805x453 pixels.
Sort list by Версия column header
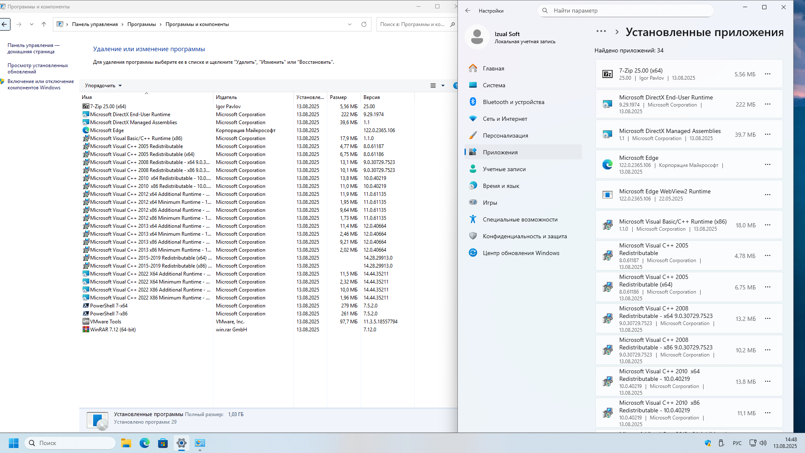click(x=387, y=97)
